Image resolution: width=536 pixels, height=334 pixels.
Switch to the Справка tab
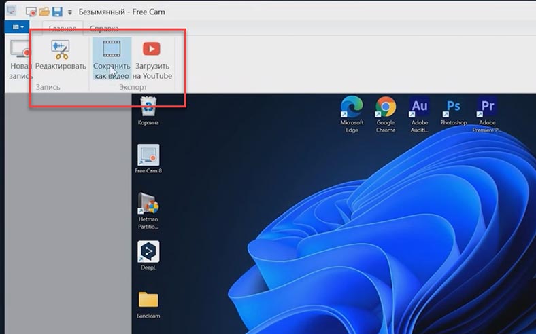[x=104, y=29]
